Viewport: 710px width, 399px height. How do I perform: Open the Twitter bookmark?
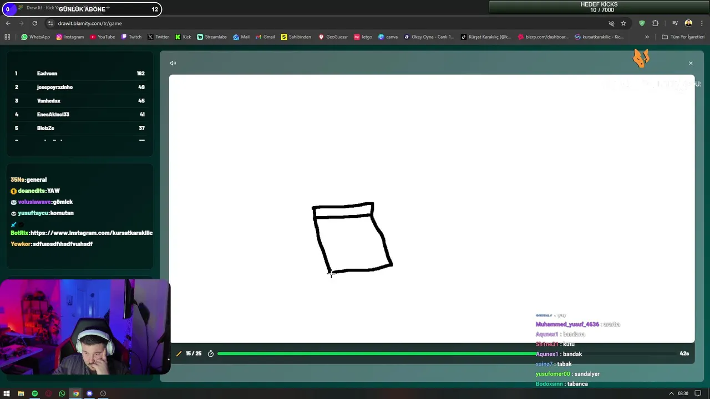click(158, 37)
